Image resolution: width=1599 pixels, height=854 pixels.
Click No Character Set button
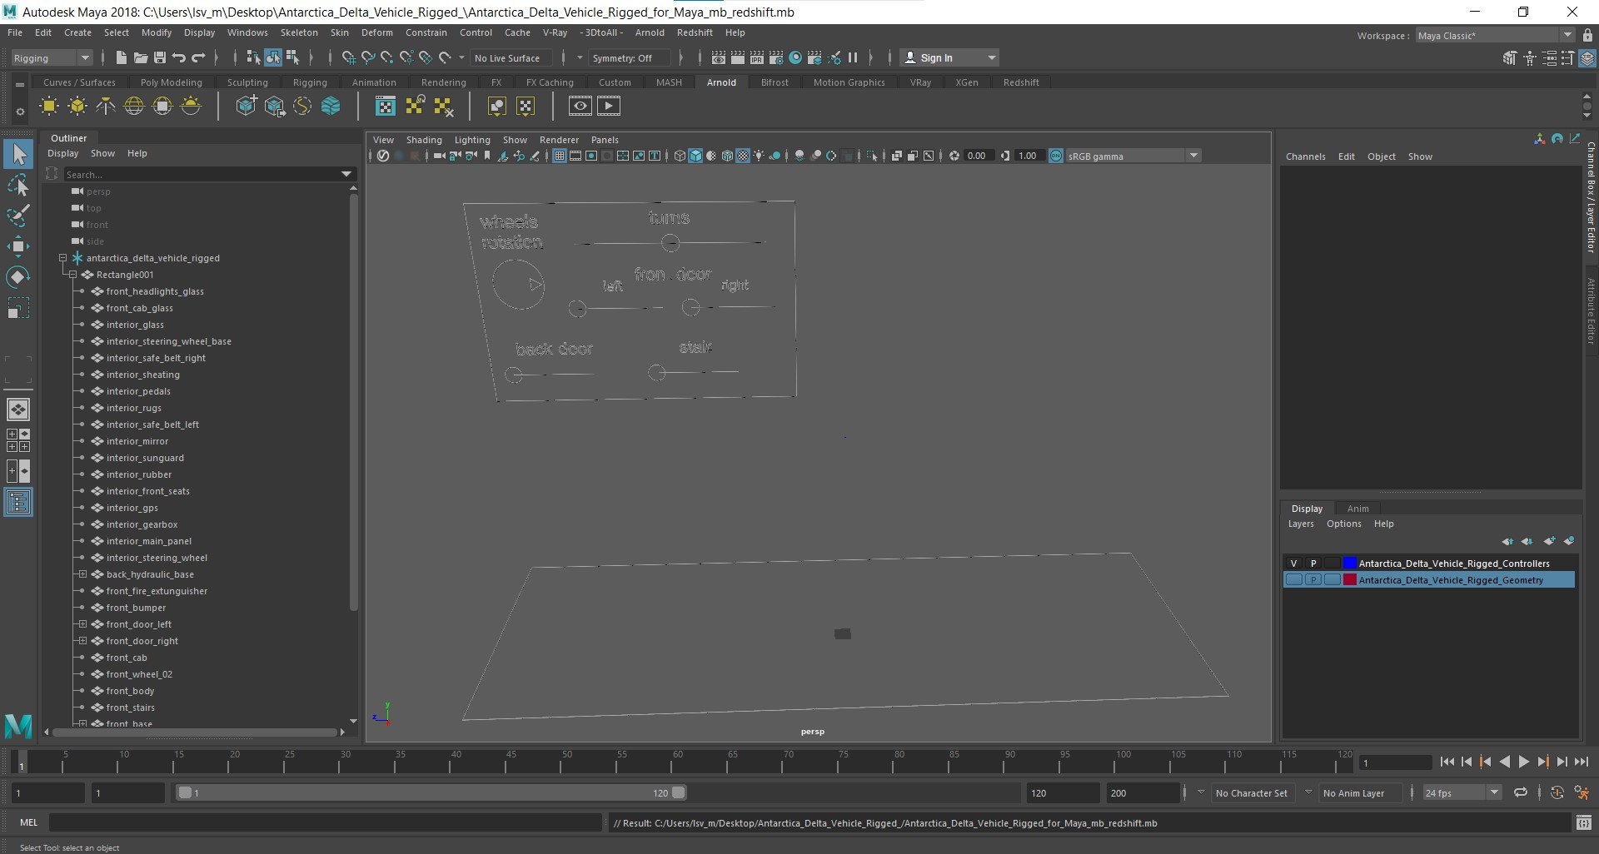pos(1251,793)
